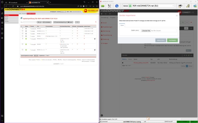The width and height of the screenshot is (198, 123).
Task: Click the Info button next to Export
Action: (77, 22)
